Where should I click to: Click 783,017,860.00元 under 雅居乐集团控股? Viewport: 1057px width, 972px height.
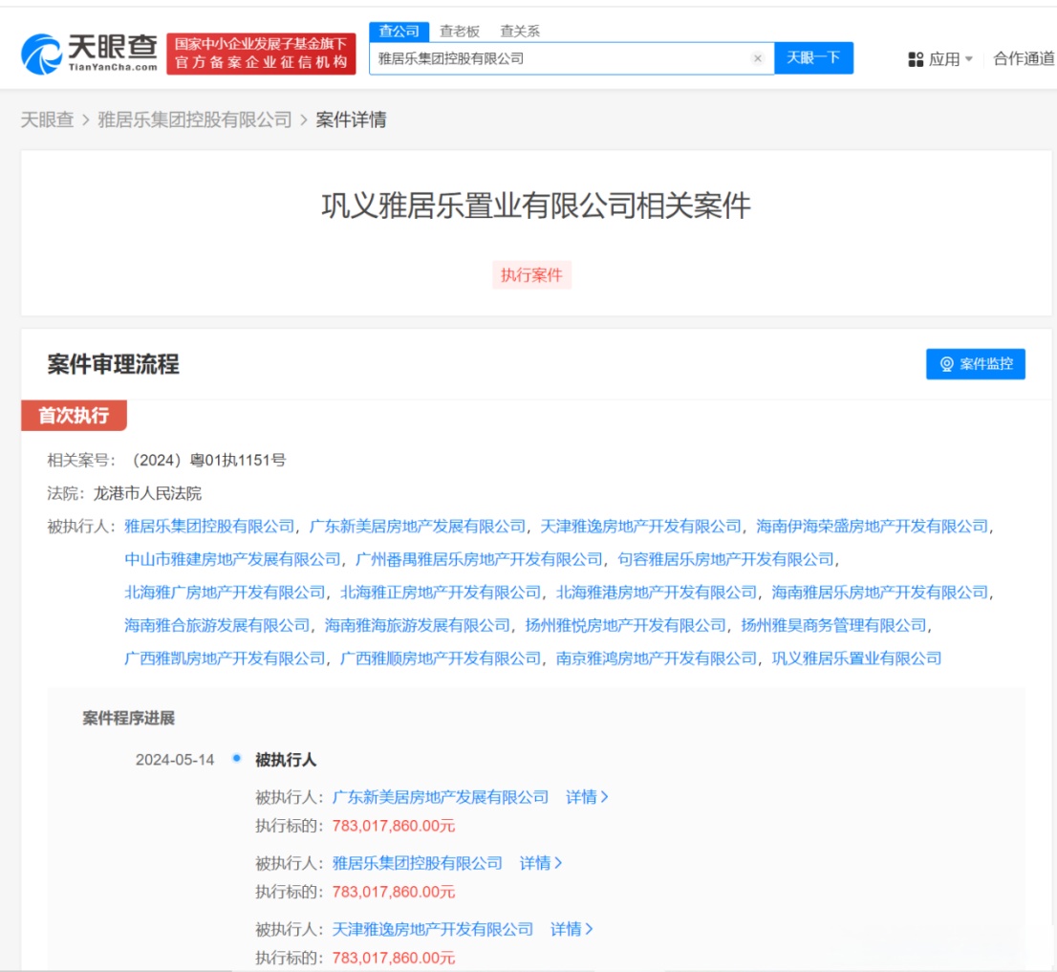point(394,892)
